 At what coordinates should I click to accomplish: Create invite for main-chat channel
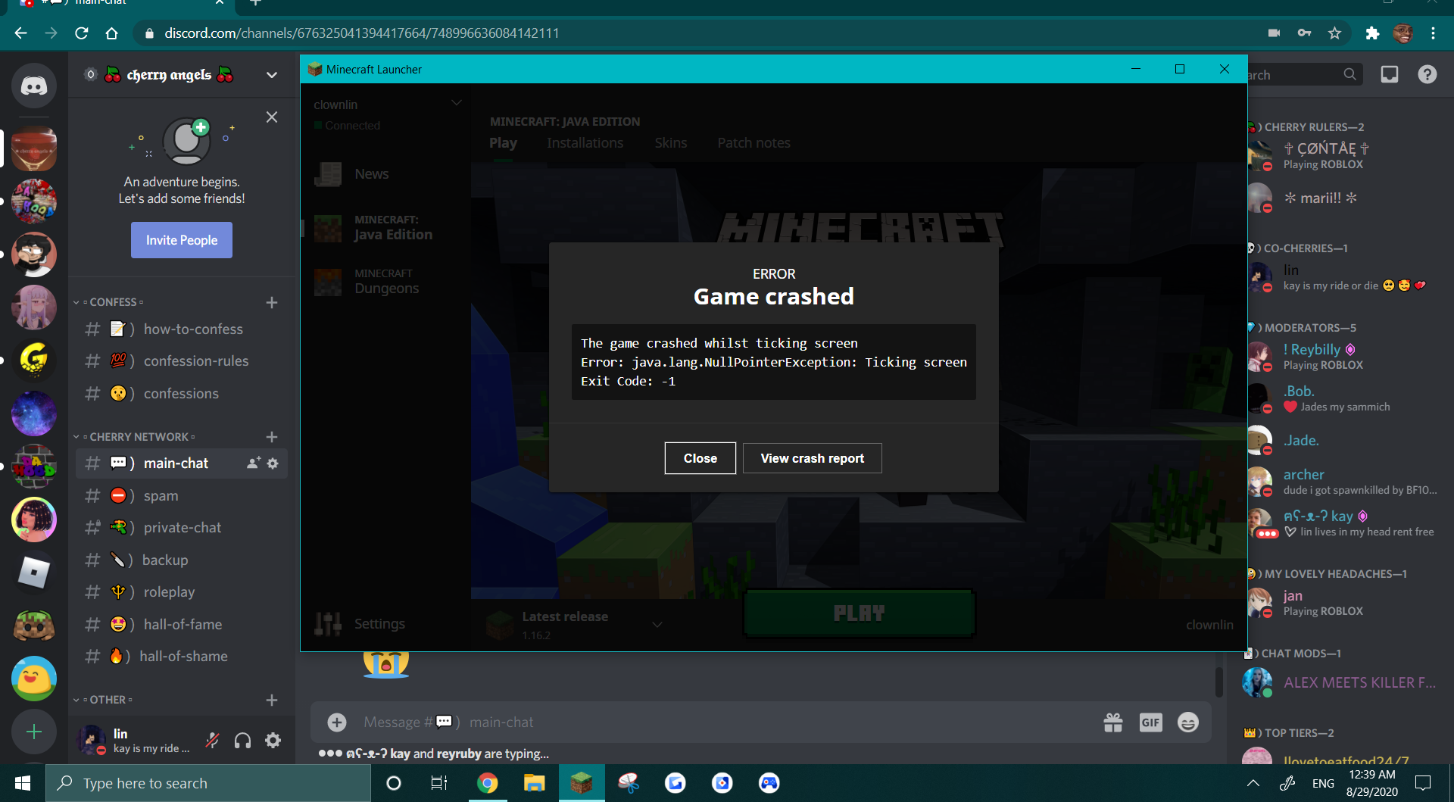coord(254,463)
